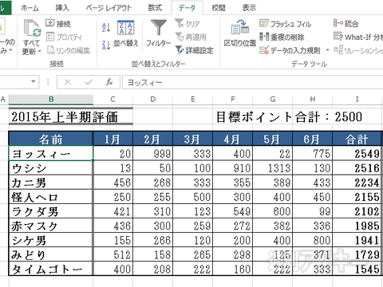Select the name cell タイムゴトー
383x287 pixels.
(51, 269)
